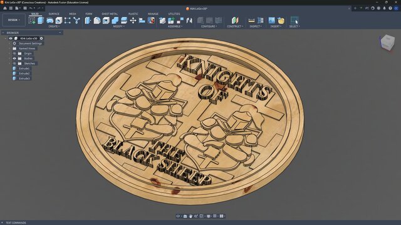Viewport: 401px width, 225px height.
Task: Switch to the Sheet Metal tab
Action: tap(110, 14)
